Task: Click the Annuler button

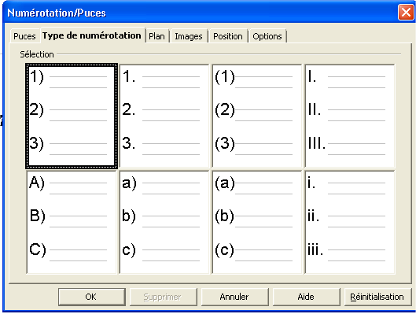Action: coord(234,297)
